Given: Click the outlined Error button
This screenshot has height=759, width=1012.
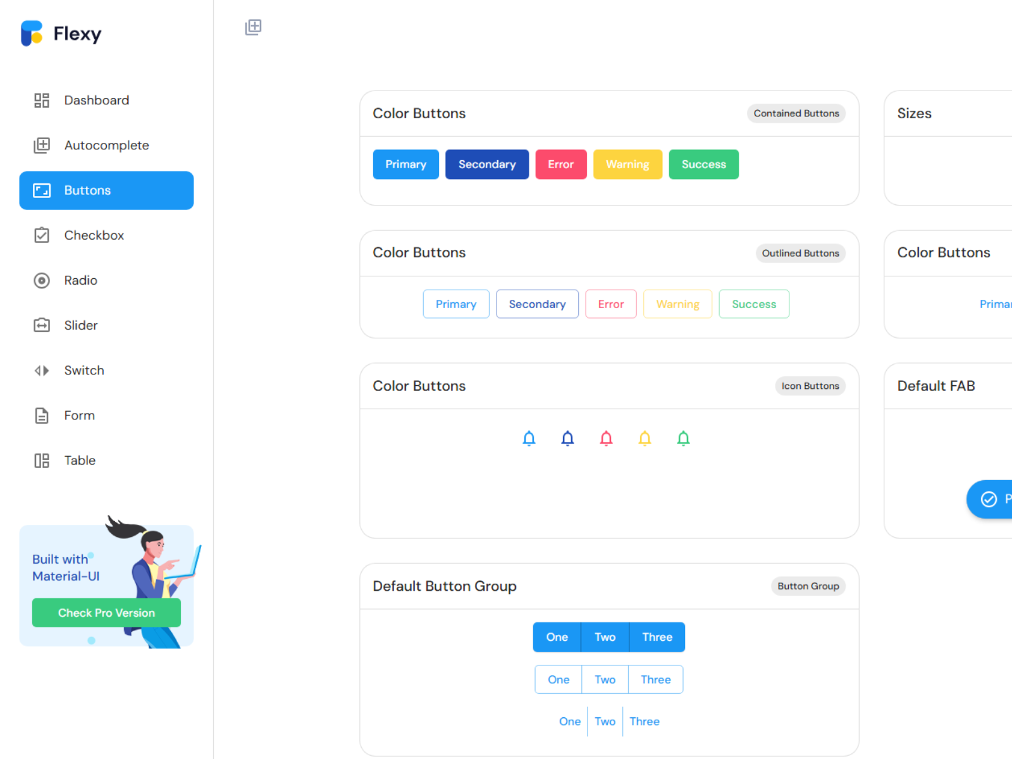Looking at the screenshot, I should pyautogui.click(x=611, y=304).
